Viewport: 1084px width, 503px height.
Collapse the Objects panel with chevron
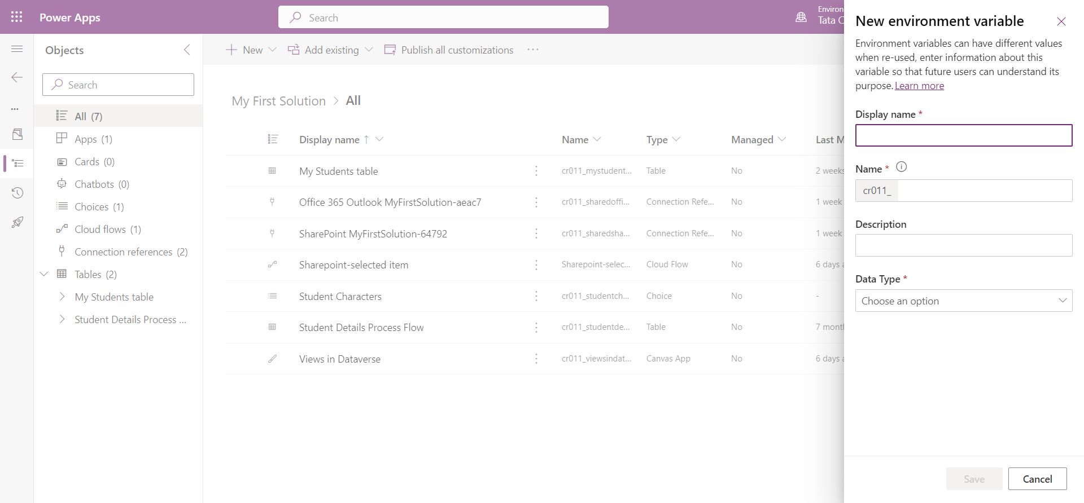pyautogui.click(x=187, y=50)
